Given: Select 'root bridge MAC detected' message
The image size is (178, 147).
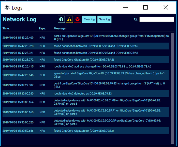Looking at the screenshot, I should (x=83, y=94).
